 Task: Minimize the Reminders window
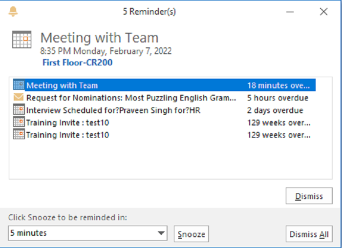click(x=290, y=12)
